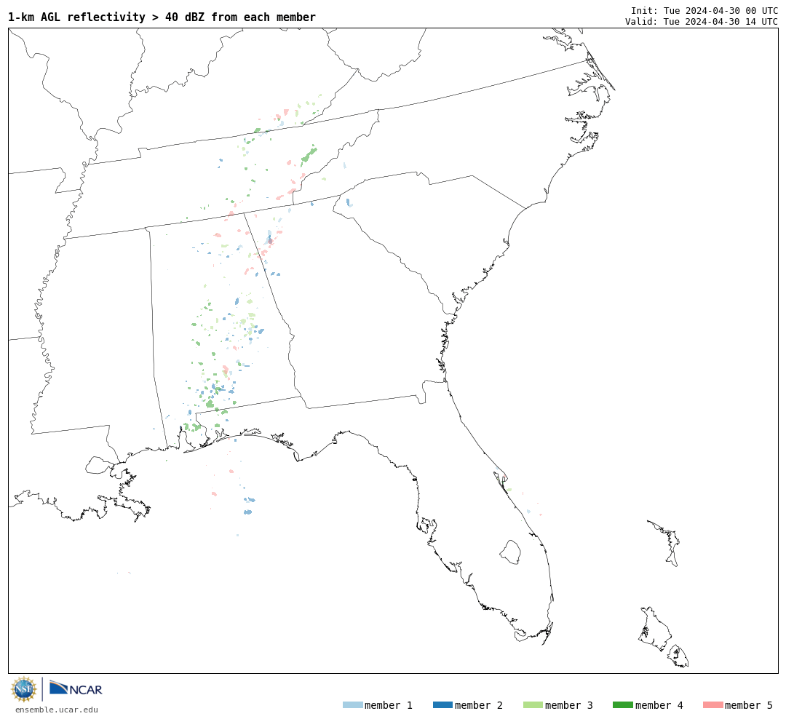Click the member 4 dark green swatch
This screenshot has height=719, width=786.
click(x=622, y=705)
